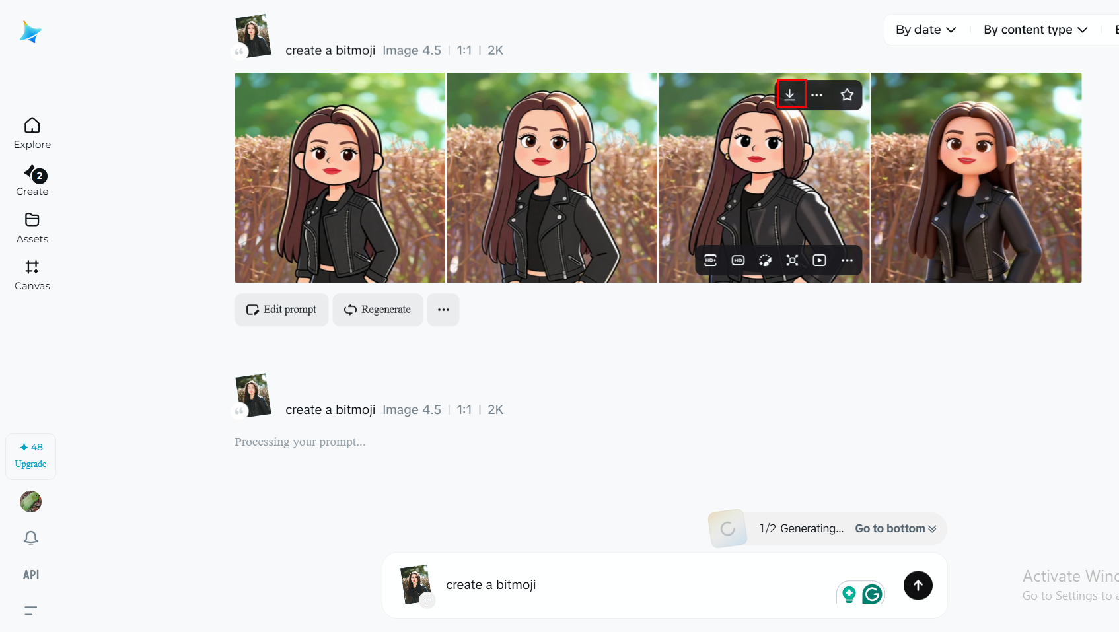Click the prompt text input field
1119x632 pixels.
click(634, 585)
